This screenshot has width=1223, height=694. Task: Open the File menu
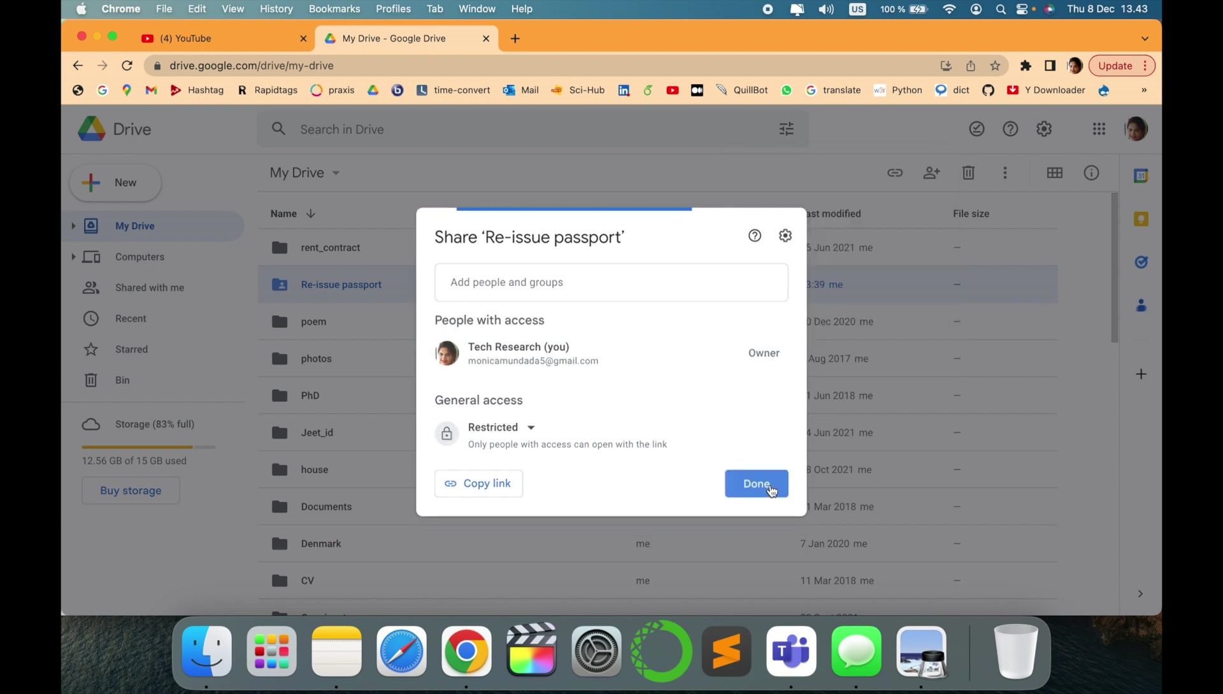[164, 9]
